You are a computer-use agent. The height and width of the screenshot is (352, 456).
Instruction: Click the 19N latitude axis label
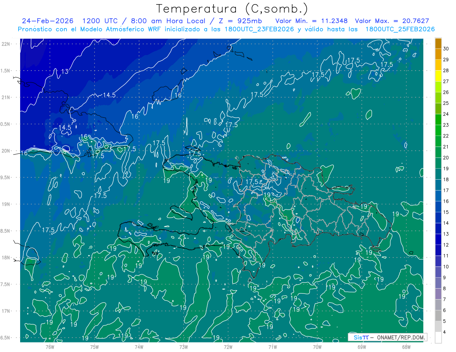(6, 204)
